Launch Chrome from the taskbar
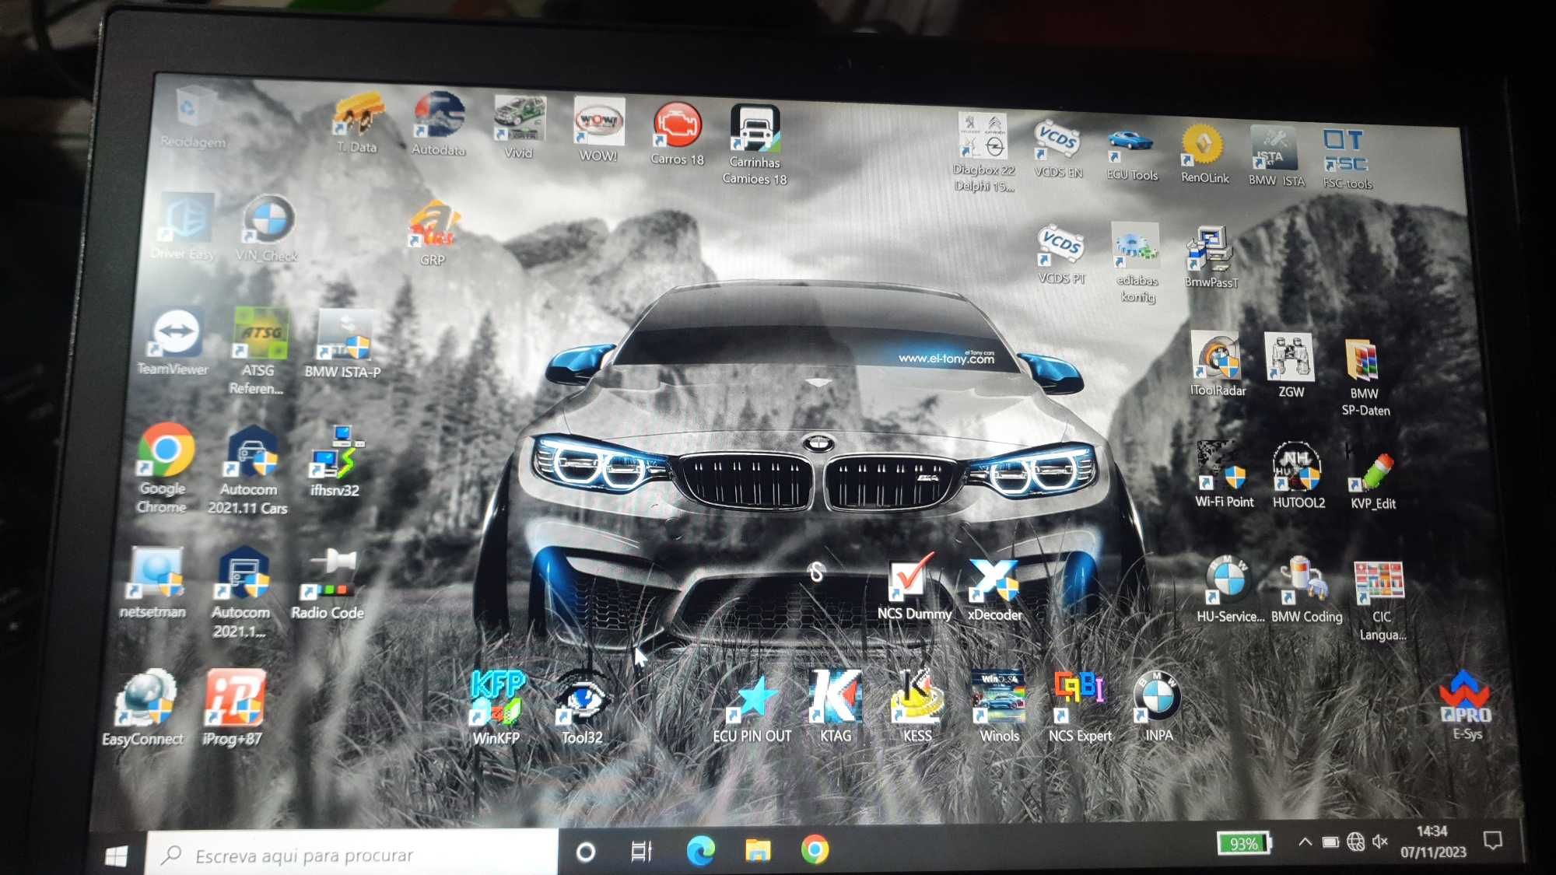The height and width of the screenshot is (875, 1556). pos(815,849)
